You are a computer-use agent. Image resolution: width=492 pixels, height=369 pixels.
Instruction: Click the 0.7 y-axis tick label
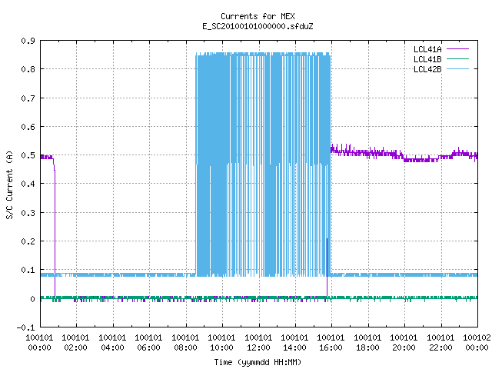28,98
